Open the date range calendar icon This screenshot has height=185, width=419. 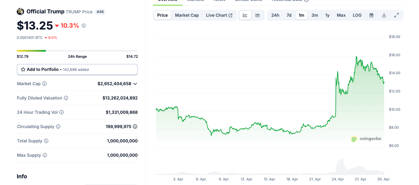[x=371, y=15]
